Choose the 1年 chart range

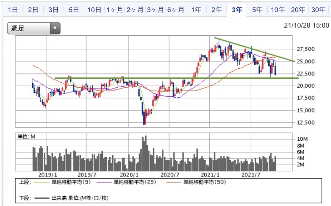click(x=196, y=10)
